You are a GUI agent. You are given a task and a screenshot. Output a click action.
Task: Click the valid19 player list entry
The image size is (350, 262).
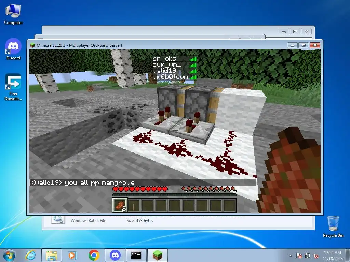174,71
